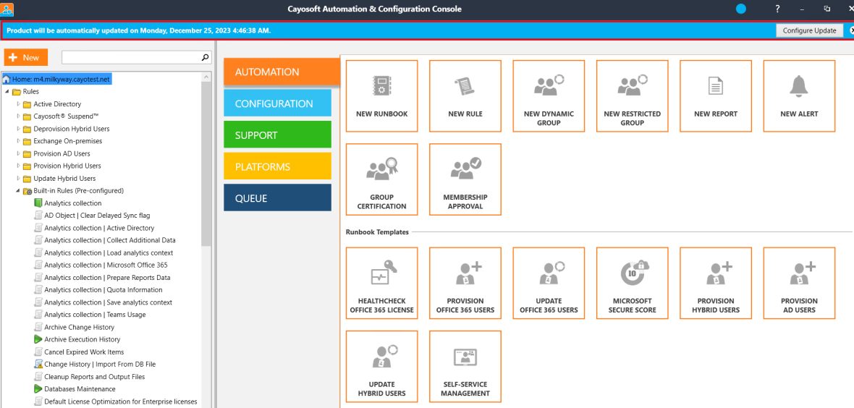Click the search magnifier icon
854x408 pixels.
(x=206, y=56)
